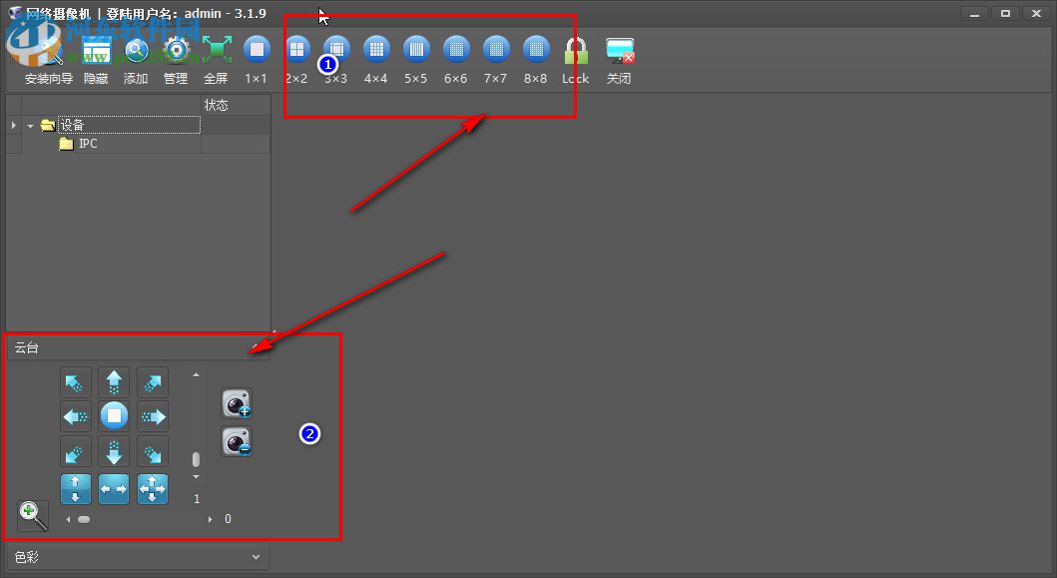Move PTZ camera up
Viewport: 1057px width, 578px height.
point(114,382)
